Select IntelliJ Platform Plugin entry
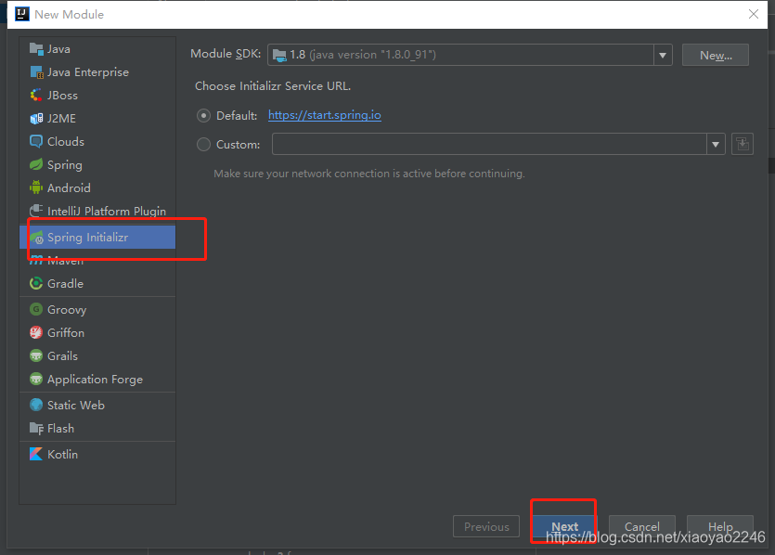The height and width of the screenshot is (555, 775). tap(97, 211)
